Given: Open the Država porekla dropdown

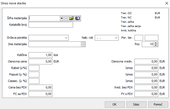Looking at the screenshot, I should pos(66,38).
